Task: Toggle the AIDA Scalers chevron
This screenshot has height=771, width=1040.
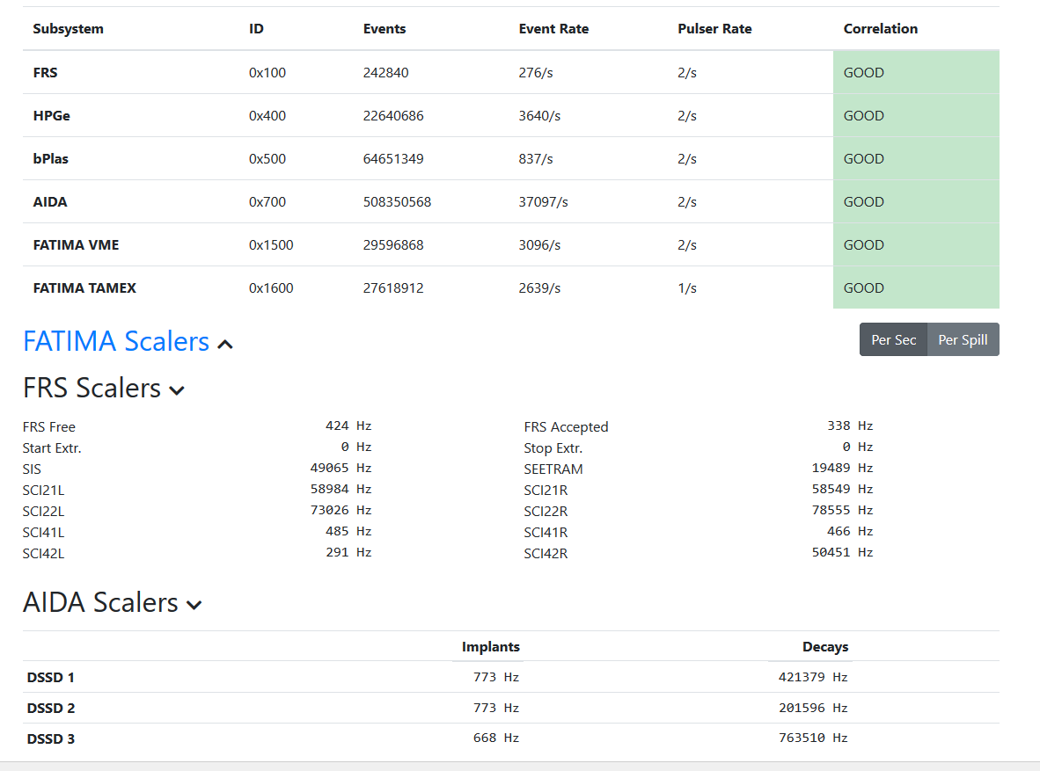Action: (194, 605)
